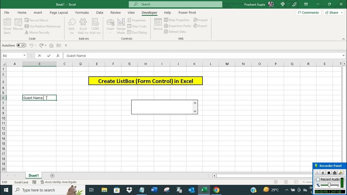
Task: Open the Visual Basic editor
Action: coord(7,26)
